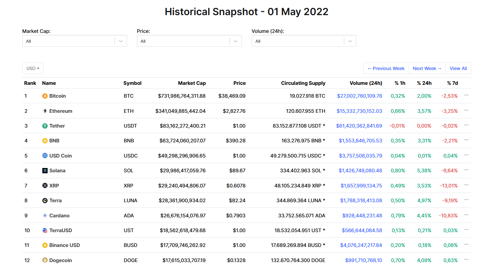This screenshot has width=489, height=266.
Task: Open the Cardano name link
Action: coord(59,216)
